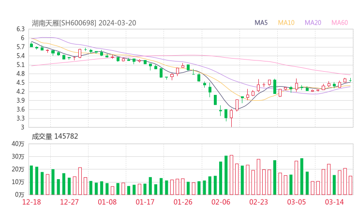Click the stock title 湖南天雁[SH600698] 2024-03-20
Image resolution: width=358 pixels, height=213 pixels.
click(84, 23)
